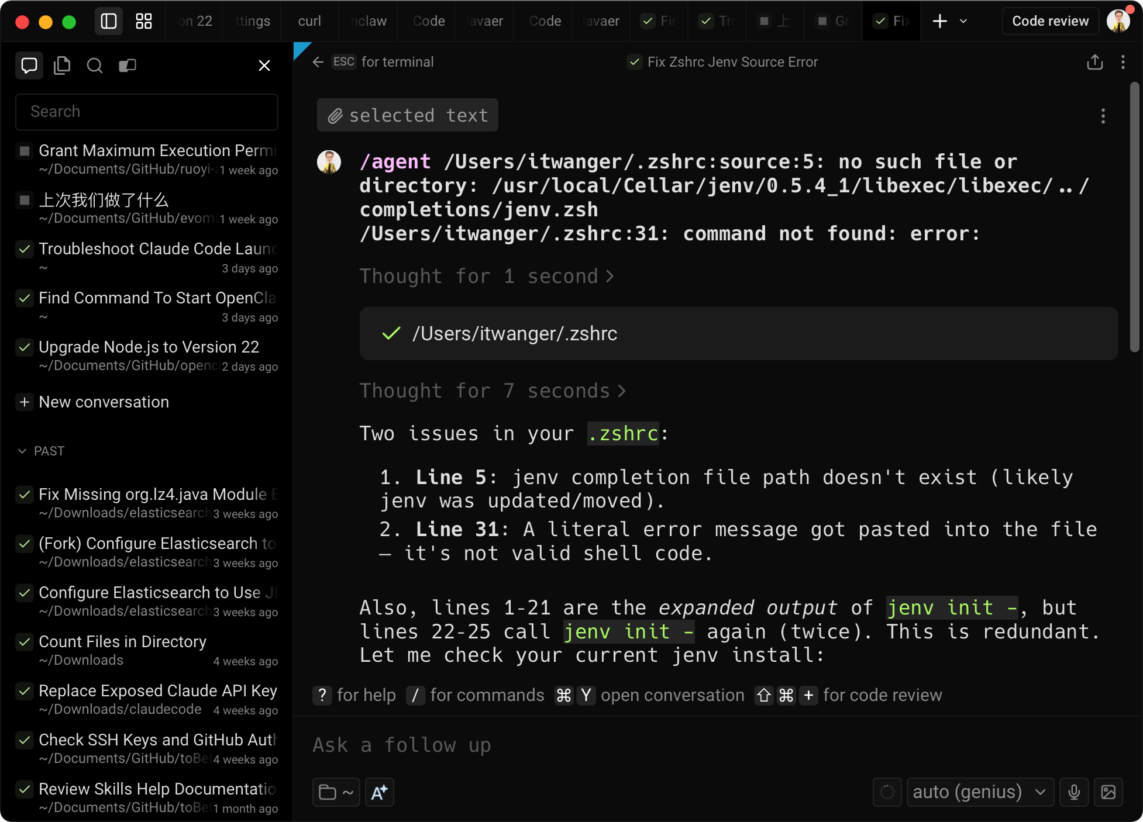The height and width of the screenshot is (822, 1143).
Task: Toggle the sidebar panel icon
Action: click(x=109, y=22)
